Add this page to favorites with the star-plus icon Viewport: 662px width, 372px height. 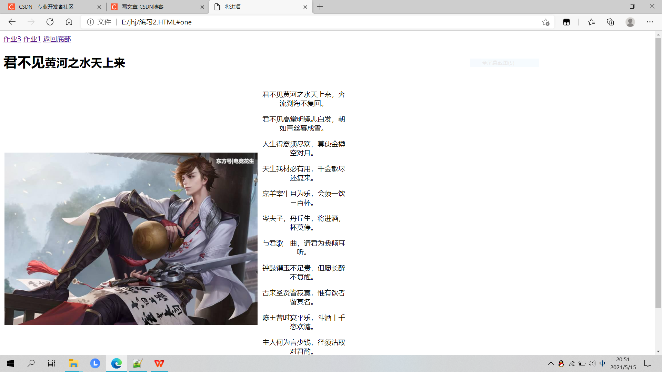(x=545, y=22)
